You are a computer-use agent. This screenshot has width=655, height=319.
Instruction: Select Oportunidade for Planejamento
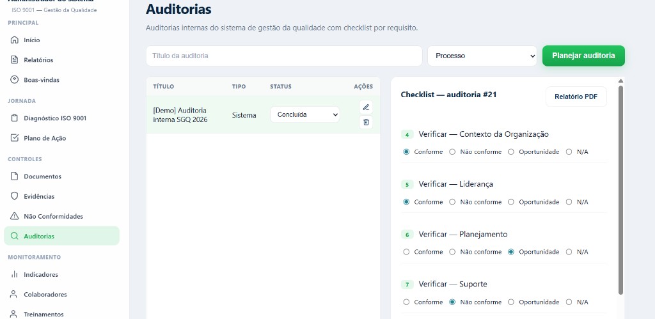click(x=511, y=252)
